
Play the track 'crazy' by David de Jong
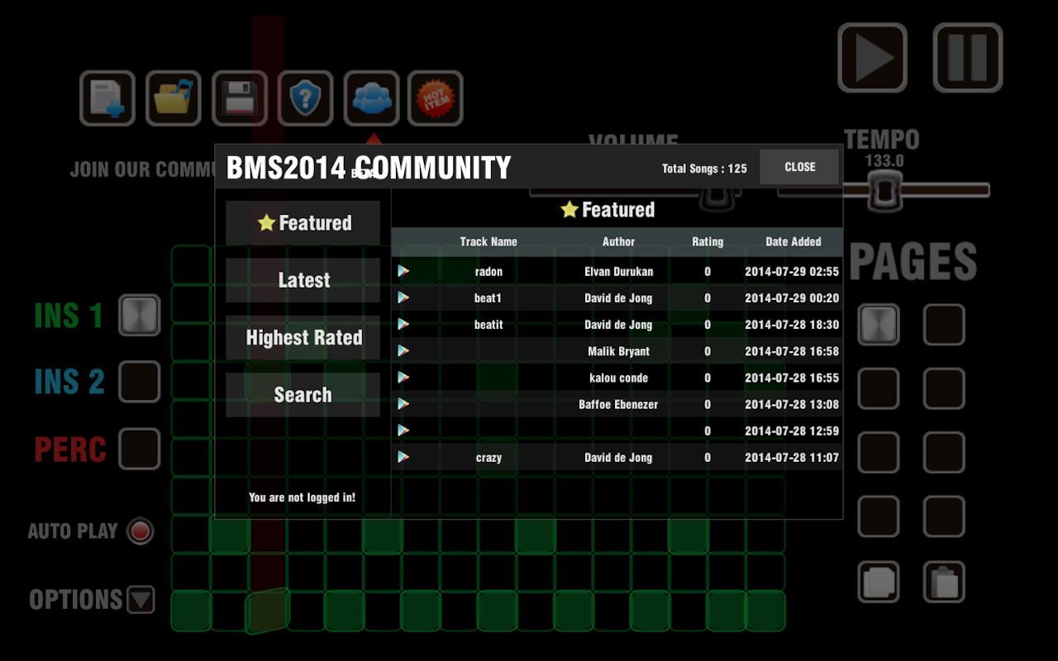(403, 457)
